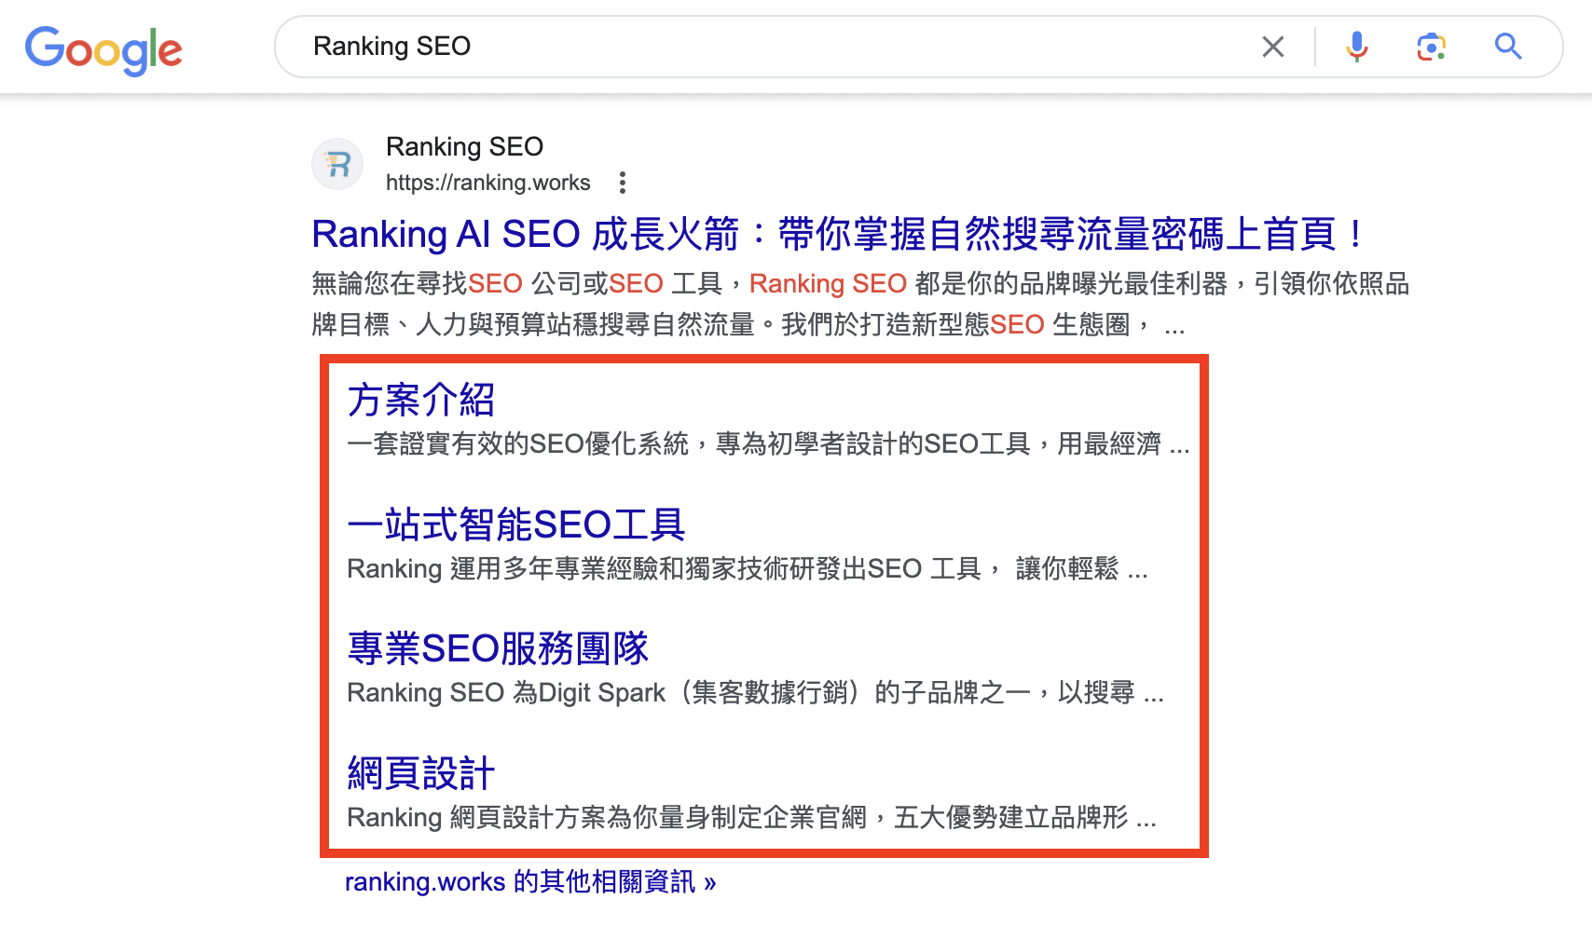The image size is (1592, 926).
Task: Open the 網頁設計 sitelink
Action: pyautogui.click(x=421, y=772)
